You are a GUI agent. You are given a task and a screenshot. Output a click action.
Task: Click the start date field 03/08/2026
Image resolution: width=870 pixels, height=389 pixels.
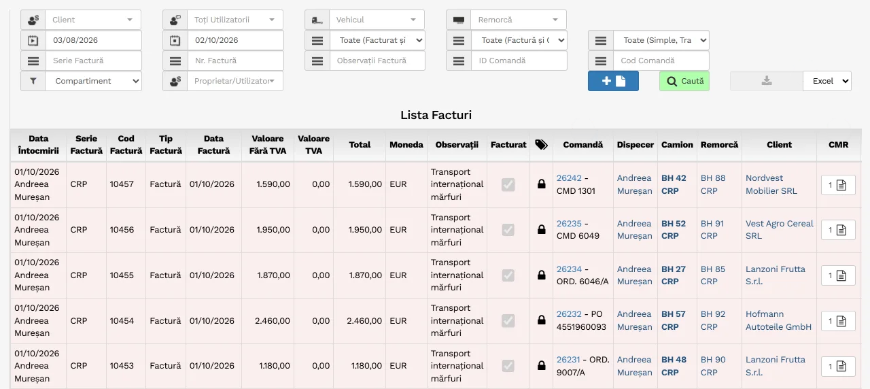pos(93,40)
